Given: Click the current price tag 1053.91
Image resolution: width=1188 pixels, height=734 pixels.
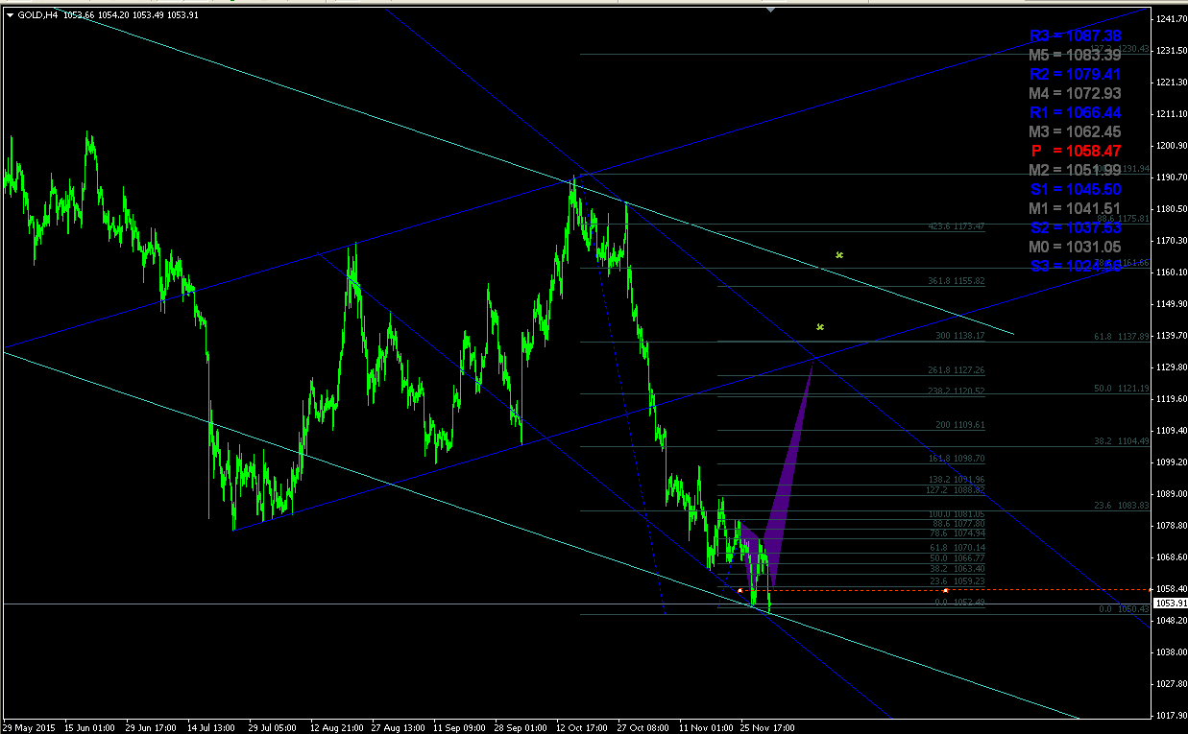Looking at the screenshot, I should click(1169, 604).
